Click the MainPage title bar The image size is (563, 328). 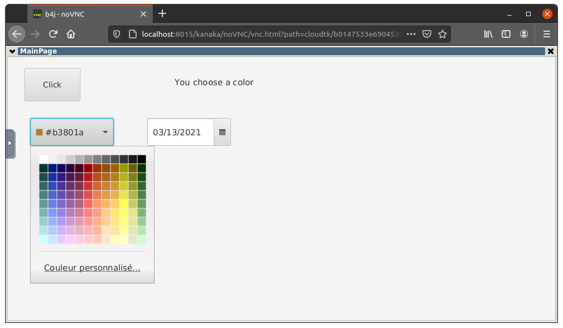click(281, 51)
